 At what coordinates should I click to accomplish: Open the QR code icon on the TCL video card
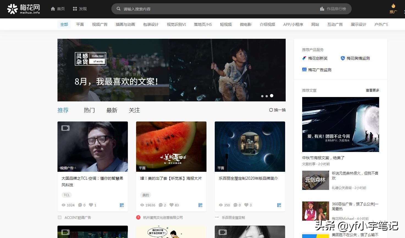[x=122, y=205]
